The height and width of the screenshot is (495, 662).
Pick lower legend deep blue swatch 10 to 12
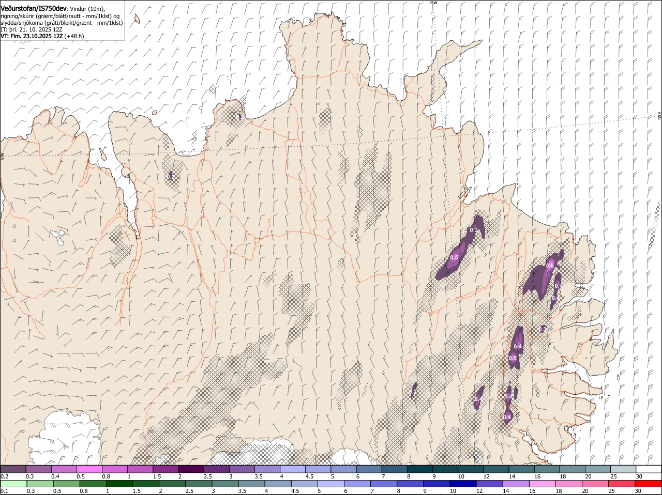point(462,484)
